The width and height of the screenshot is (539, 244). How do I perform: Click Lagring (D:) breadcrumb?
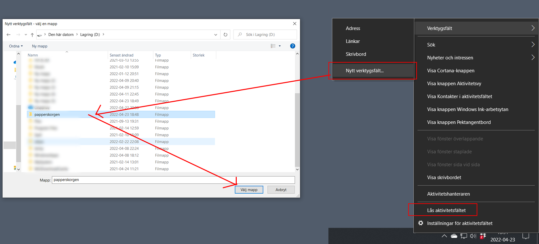[x=90, y=35]
